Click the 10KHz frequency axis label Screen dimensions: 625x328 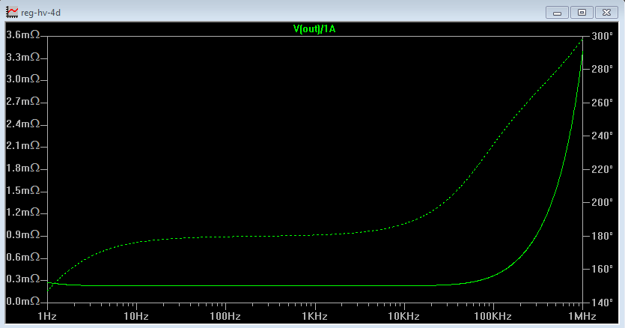tap(403, 317)
